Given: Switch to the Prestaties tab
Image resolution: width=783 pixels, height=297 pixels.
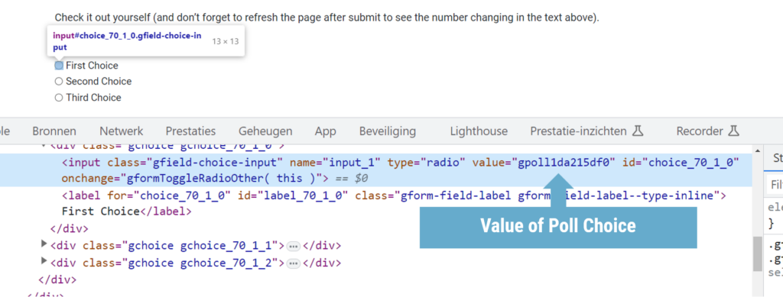Looking at the screenshot, I should coord(190,131).
